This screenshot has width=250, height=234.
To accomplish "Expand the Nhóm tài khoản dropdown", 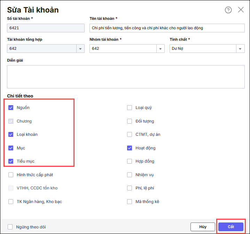I will (161, 48).
